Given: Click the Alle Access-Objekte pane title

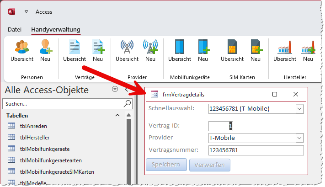Looking at the screenshot, I should (47, 90).
